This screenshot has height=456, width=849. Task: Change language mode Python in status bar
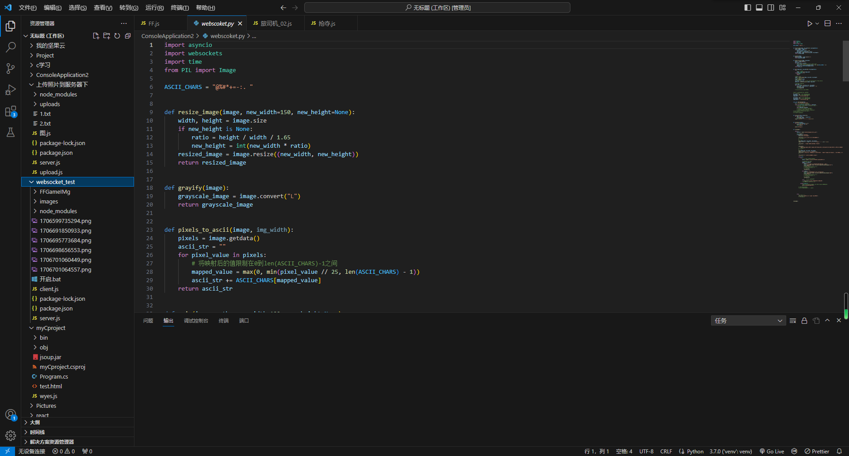[x=695, y=451]
